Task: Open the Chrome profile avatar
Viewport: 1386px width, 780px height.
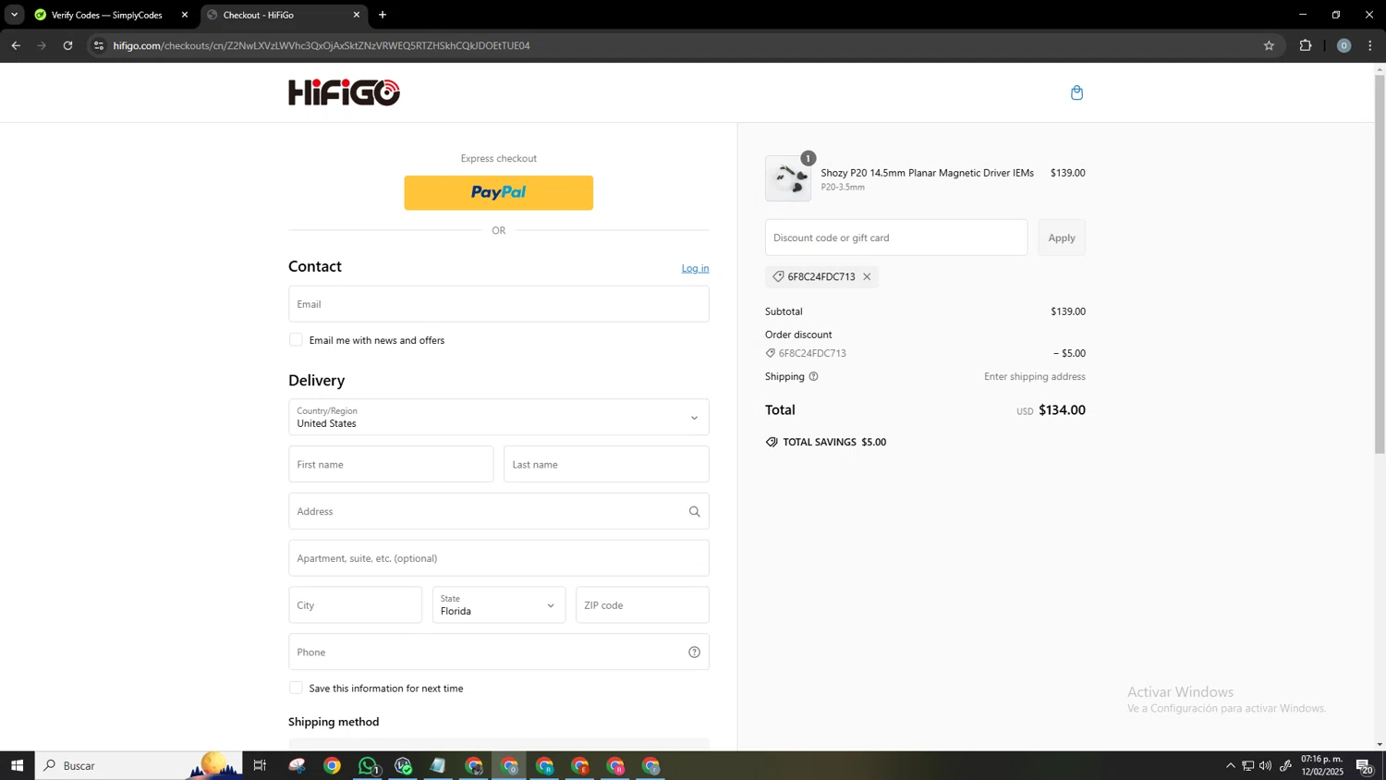Action: [1343, 45]
